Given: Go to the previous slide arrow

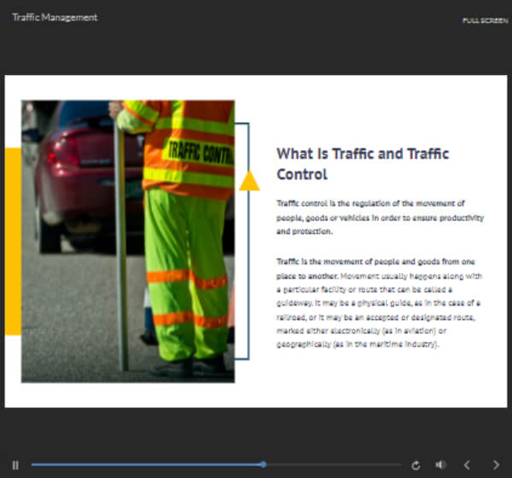Looking at the screenshot, I should point(467,464).
